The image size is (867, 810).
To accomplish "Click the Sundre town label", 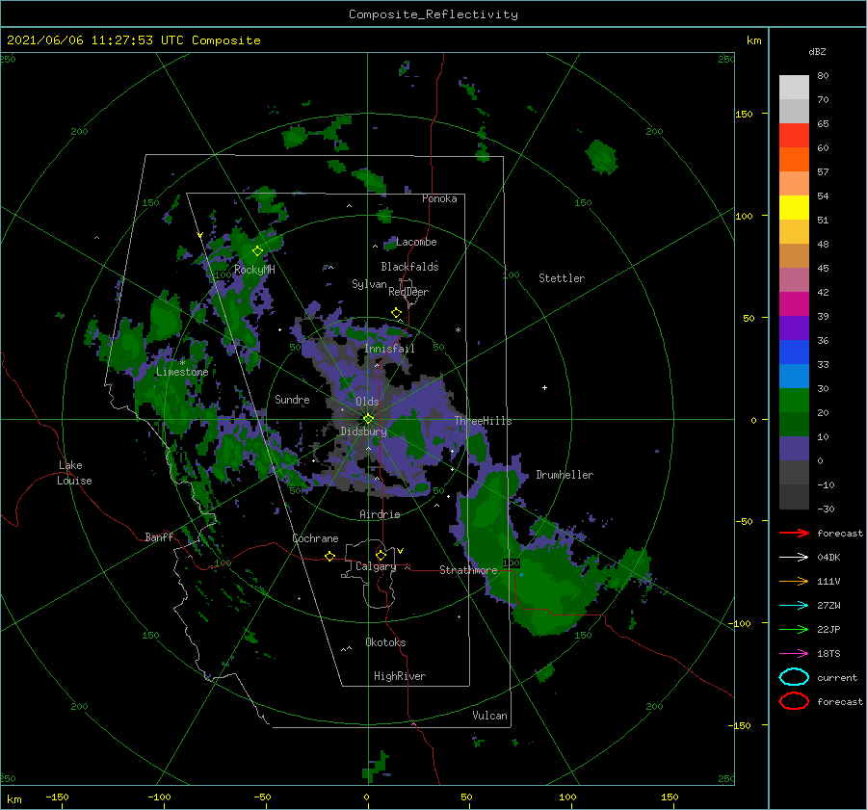I will click(x=292, y=399).
